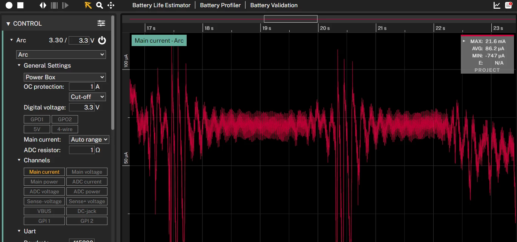517x242 pixels.
Task: Collapse the Channels group
Action: tap(19, 160)
